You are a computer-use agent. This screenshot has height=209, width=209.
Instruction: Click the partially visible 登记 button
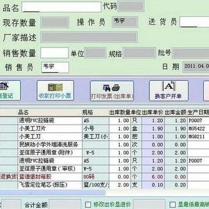point(10,91)
